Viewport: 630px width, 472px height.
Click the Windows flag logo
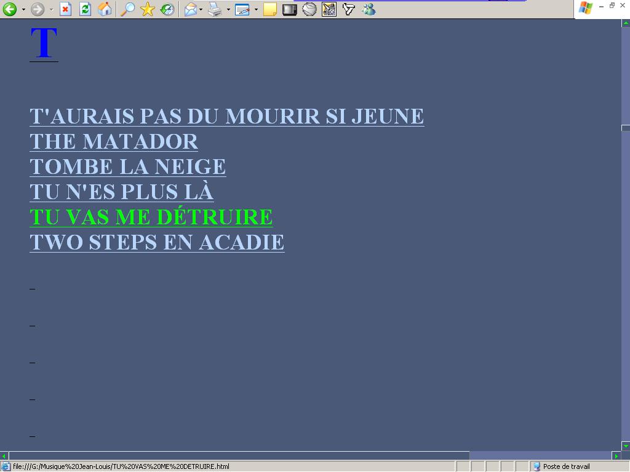pyautogui.click(x=586, y=7)
